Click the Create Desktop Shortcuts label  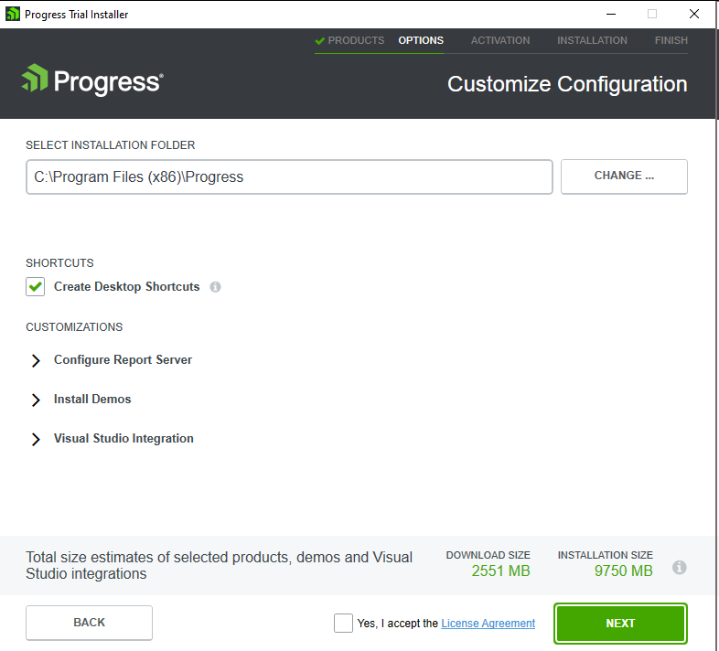(126, 287)
